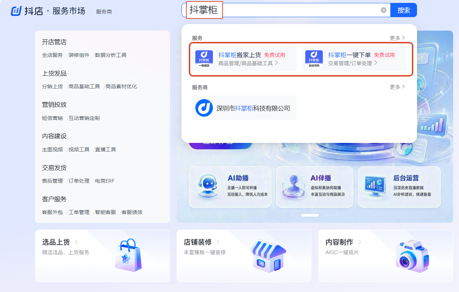Open the 内容建设 category heading
This screenshot has height=292, width=459.
click(x=54, y=136)
